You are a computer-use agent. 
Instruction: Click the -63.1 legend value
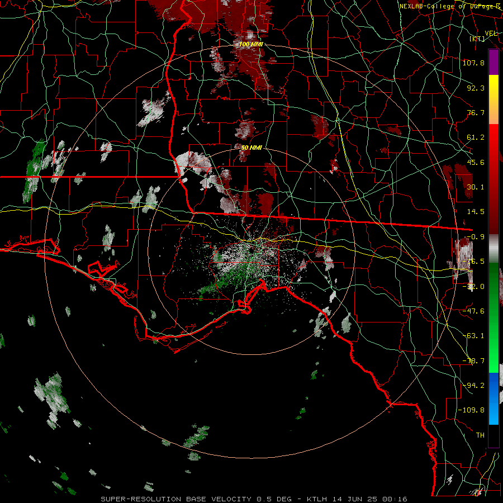tap(473, 336)
